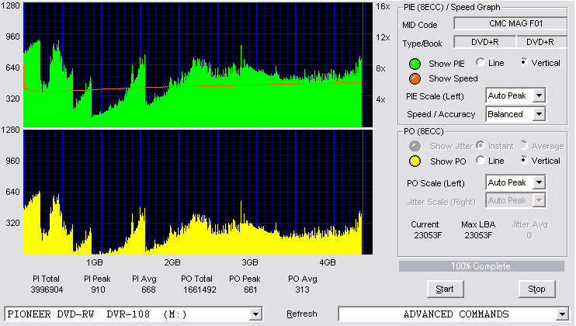Open the PIE Scale (Left) dropdown
576x326 pixels.
pos(539,95)
